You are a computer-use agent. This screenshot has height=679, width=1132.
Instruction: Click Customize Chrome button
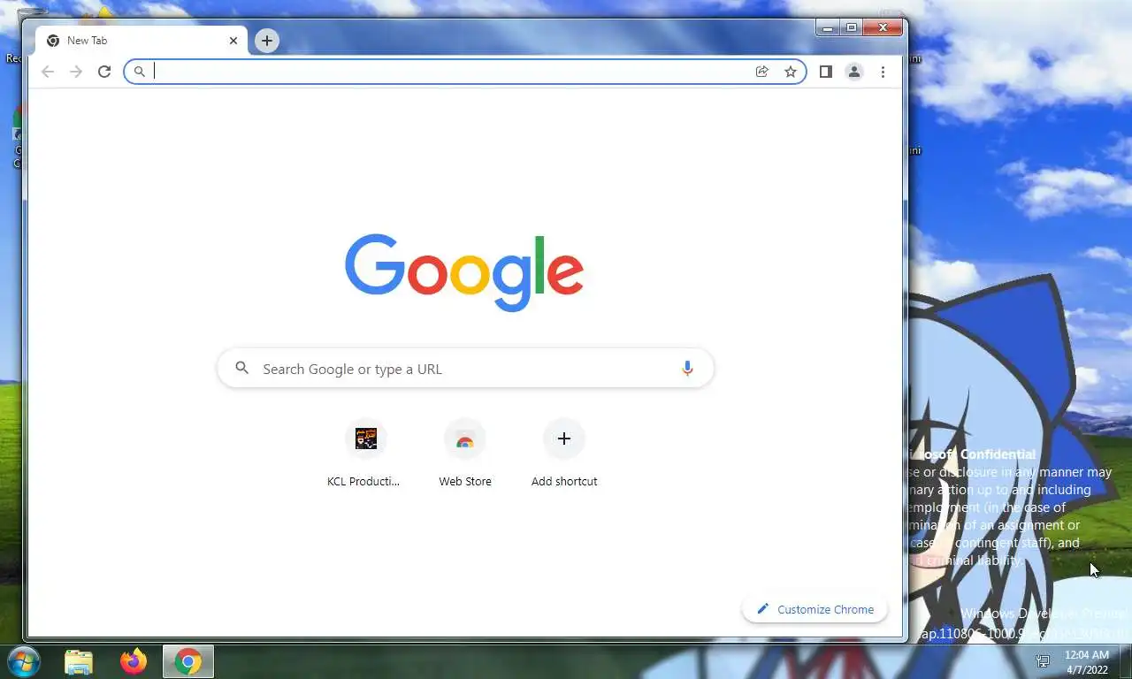[x=815, y=609]
